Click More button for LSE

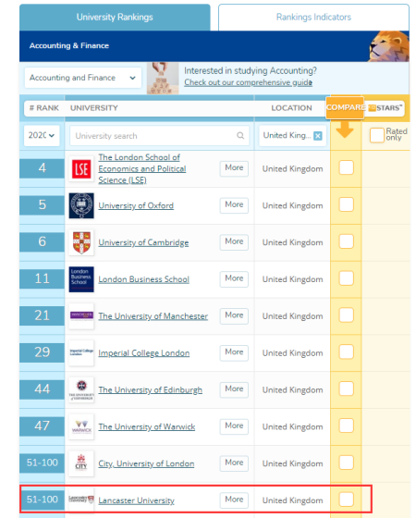[234, 168]
